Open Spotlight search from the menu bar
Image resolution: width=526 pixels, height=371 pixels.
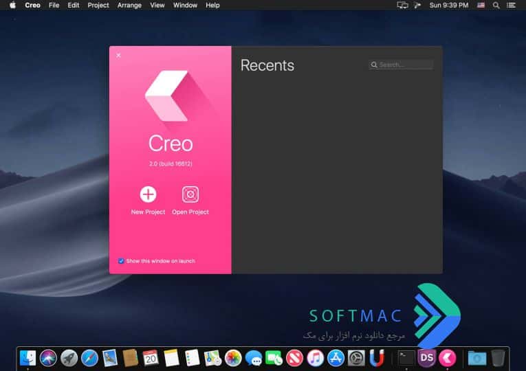pos(496,5)
